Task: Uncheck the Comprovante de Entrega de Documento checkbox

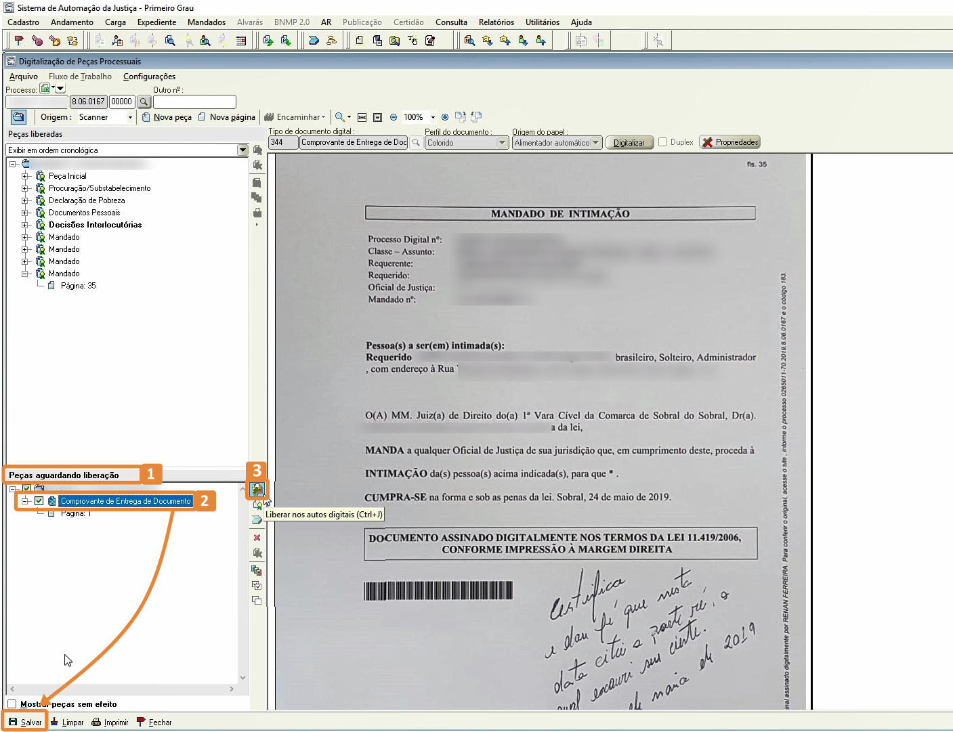Action: click(39, 501)
